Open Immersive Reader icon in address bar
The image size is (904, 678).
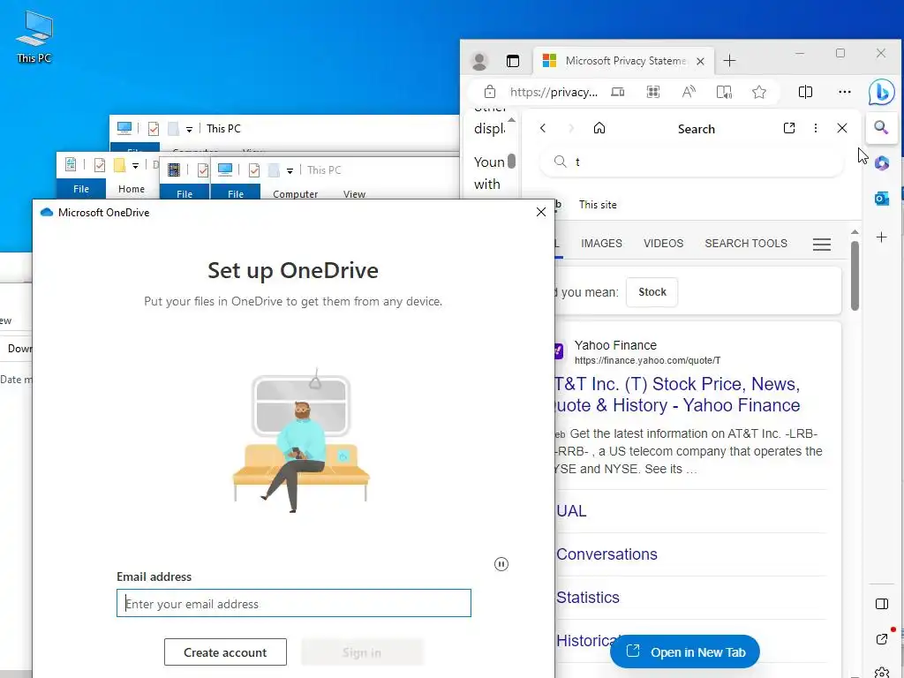tap(724, 92)
